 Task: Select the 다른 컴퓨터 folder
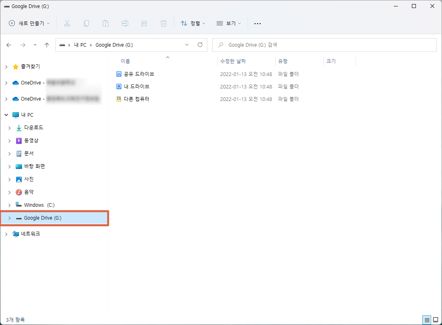137,99
